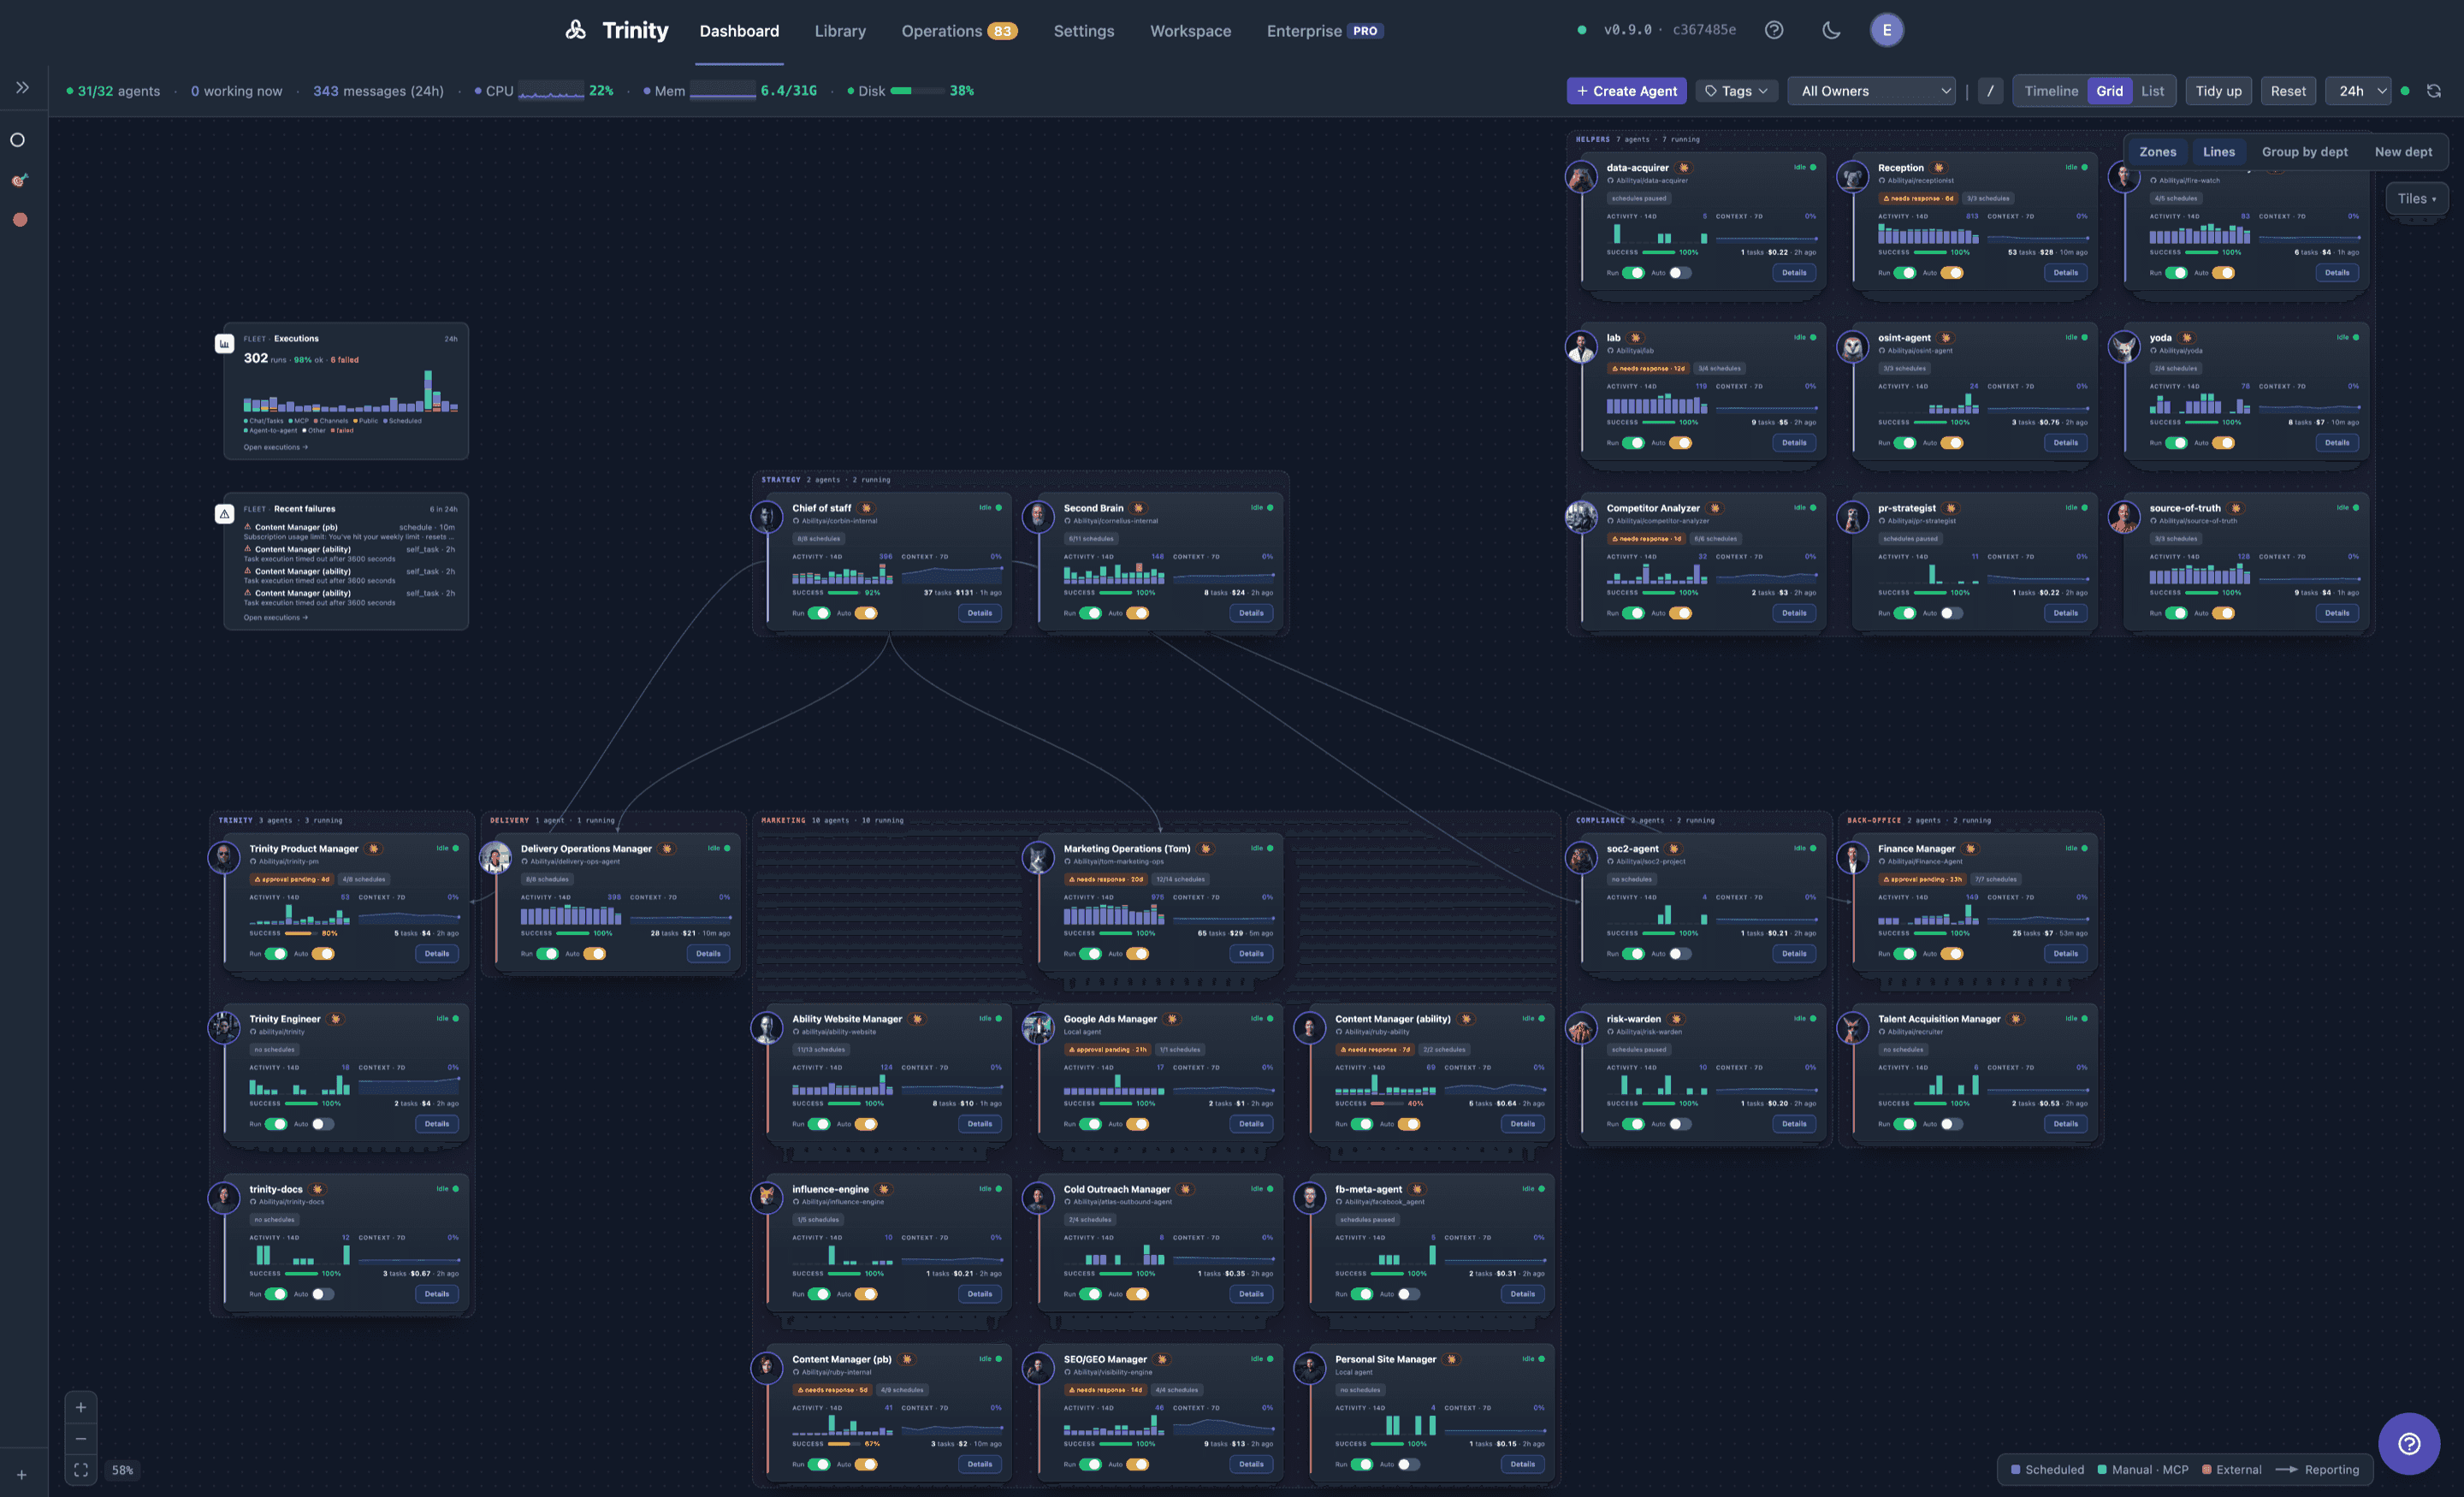Image resolution: width=2464 pixels, height=1497 pixels.
Task: Switch to Timeline view
Action: (2051, 91)
